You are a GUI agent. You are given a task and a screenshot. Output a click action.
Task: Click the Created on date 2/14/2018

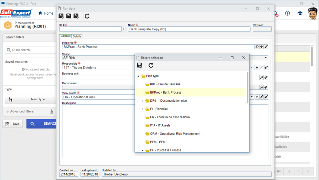click(68, 174)
